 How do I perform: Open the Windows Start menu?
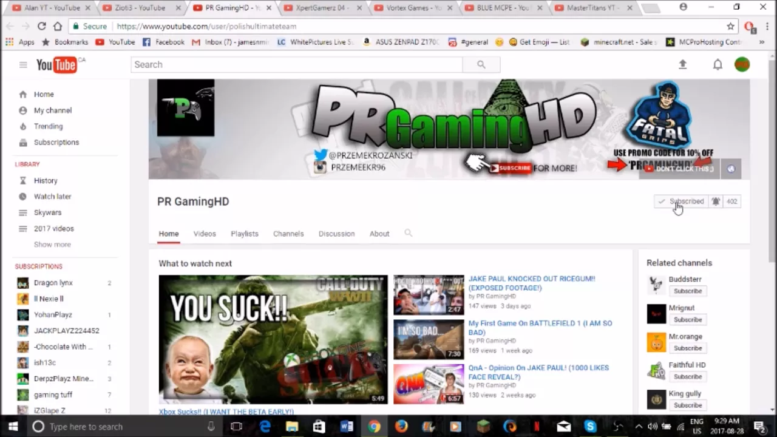click(13, 426)
